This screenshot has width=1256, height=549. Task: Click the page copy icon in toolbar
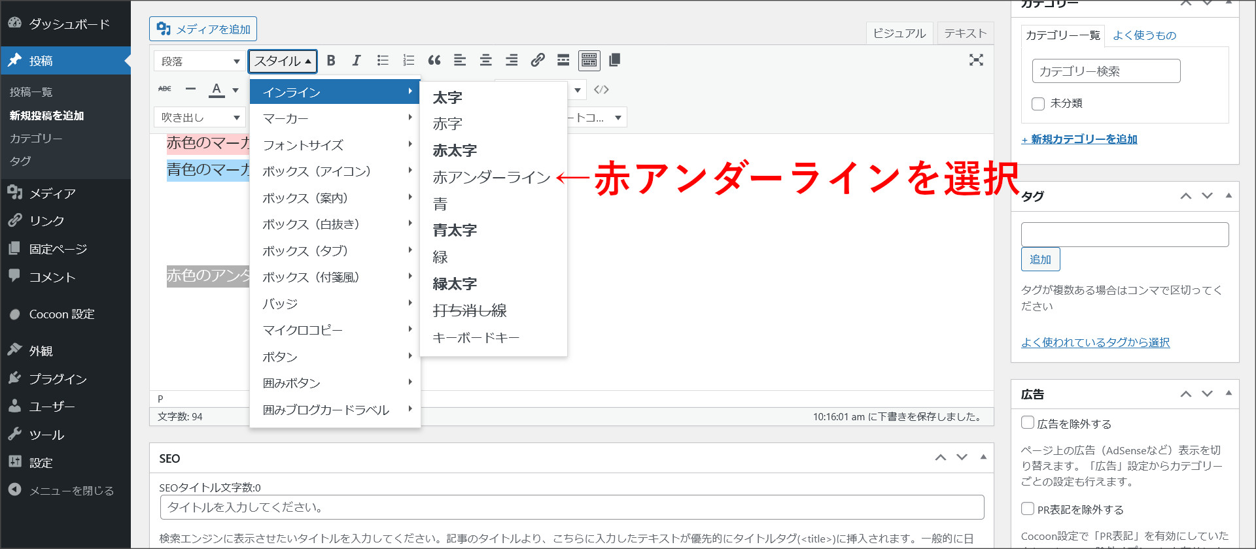(x=614, y=61)
